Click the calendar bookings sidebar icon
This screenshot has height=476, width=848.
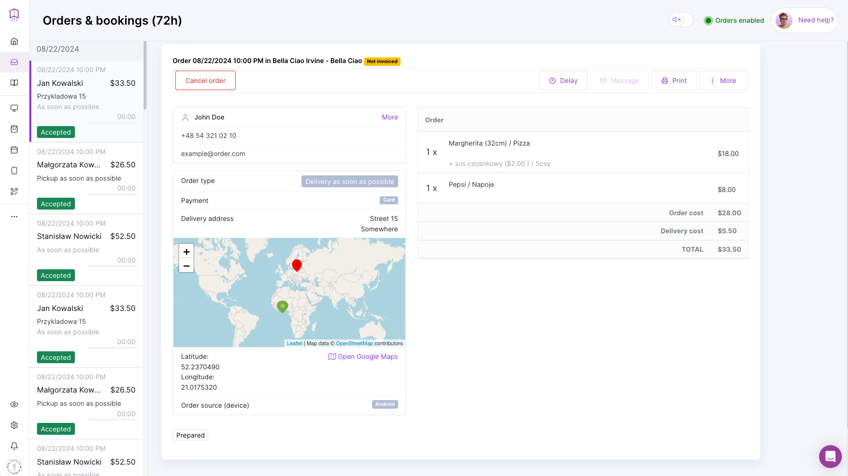point(14,150)
